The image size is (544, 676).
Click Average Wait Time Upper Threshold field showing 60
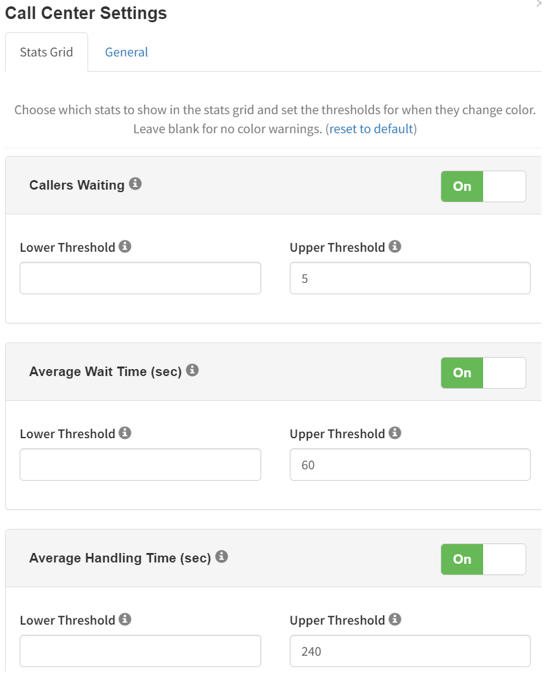(410, 464)
